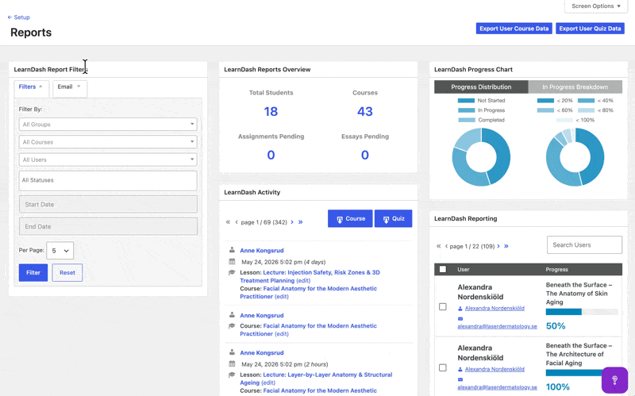The width and height of the screenshot is (635, 396).
Task: Download the Quiz activity report
Action: coord(393,219)
